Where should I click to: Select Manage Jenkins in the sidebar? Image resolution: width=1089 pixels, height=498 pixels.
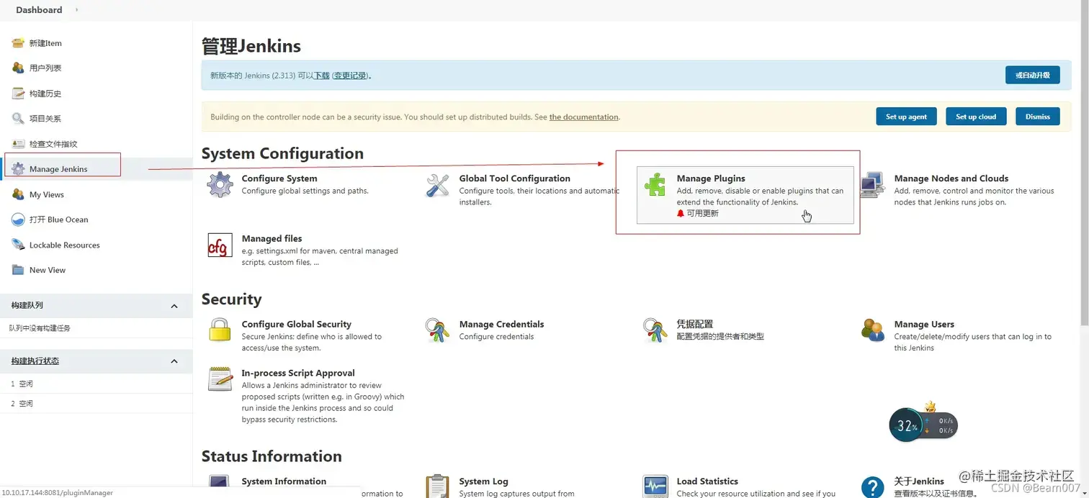[58, 169]
